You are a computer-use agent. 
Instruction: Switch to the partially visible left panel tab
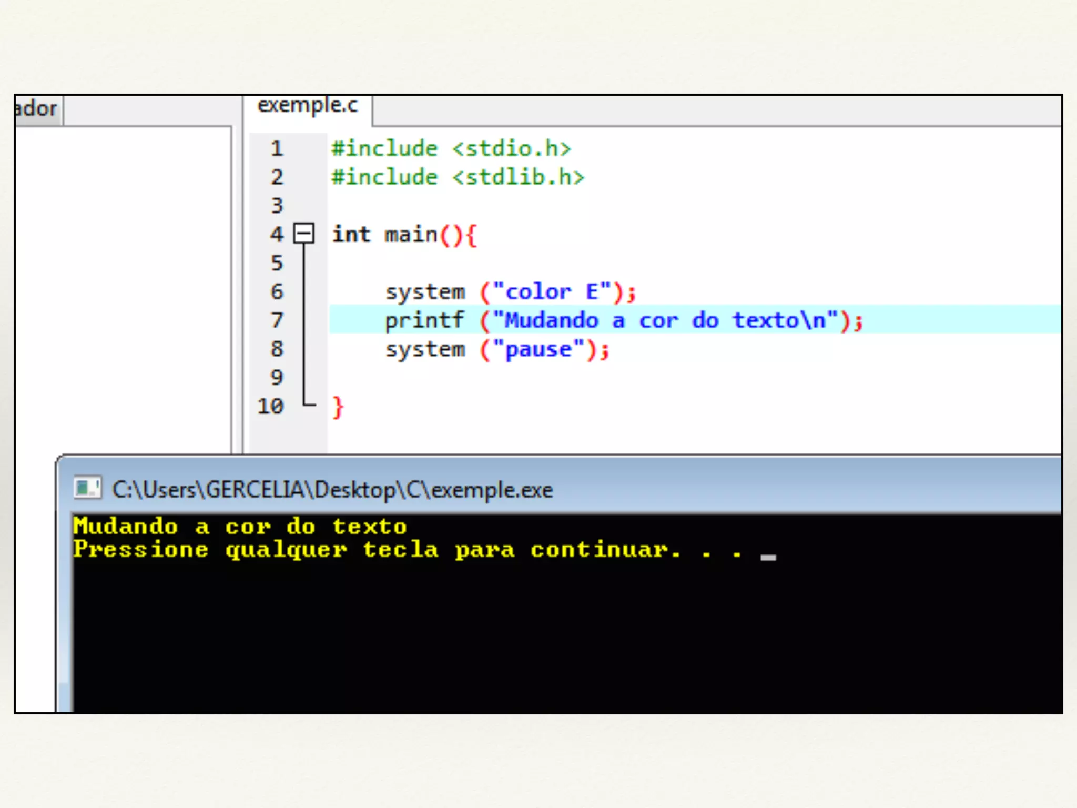pyautogui.click(x=37, y=109)
